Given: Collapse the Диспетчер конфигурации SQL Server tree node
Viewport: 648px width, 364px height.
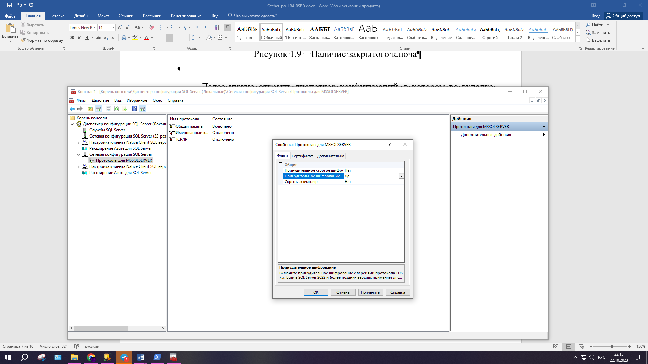Looking at the screenshot, I should pyautogui.click(x=72, y=124).
